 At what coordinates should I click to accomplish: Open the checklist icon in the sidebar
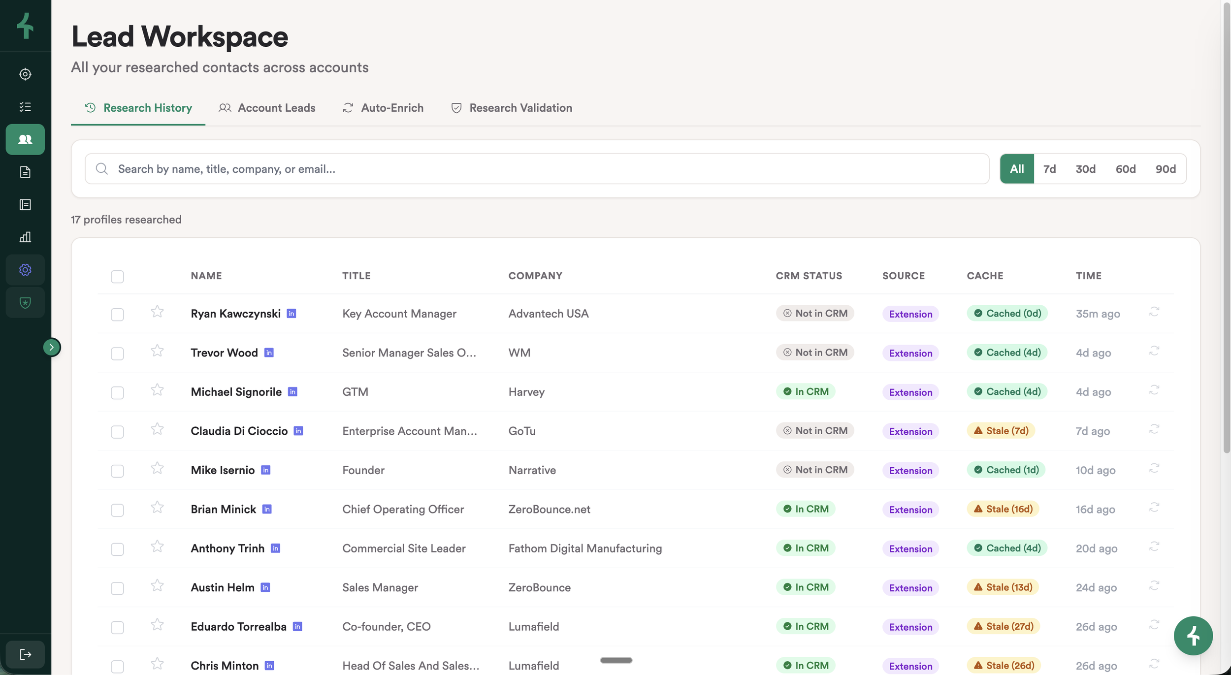25,107
